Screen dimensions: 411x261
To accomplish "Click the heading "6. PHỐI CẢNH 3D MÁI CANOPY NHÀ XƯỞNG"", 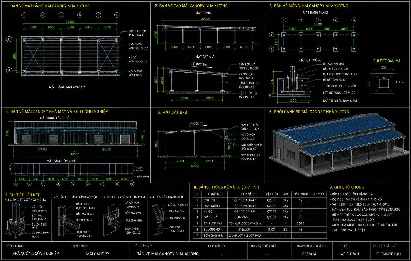I will click(309, 112).
